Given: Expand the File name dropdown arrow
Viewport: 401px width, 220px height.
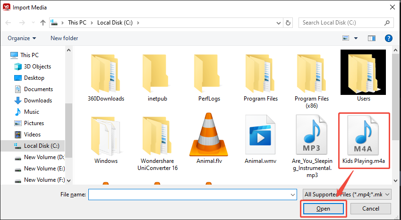Looking at the screenshot, I should click(293, 195).
